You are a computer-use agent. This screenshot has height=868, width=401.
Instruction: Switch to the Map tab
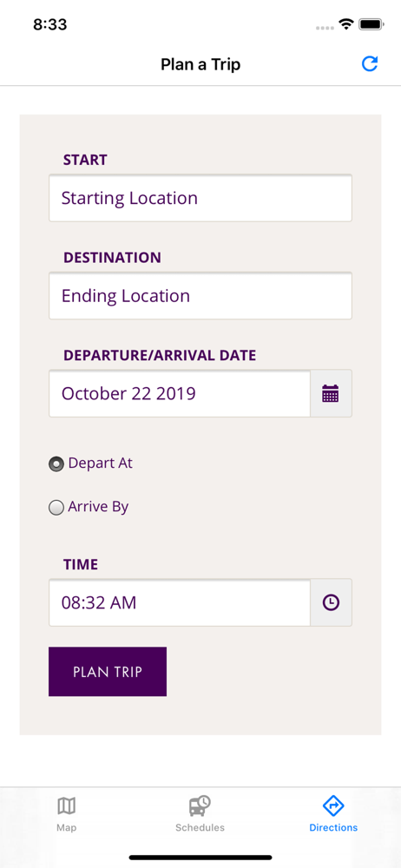click(67, 814)
